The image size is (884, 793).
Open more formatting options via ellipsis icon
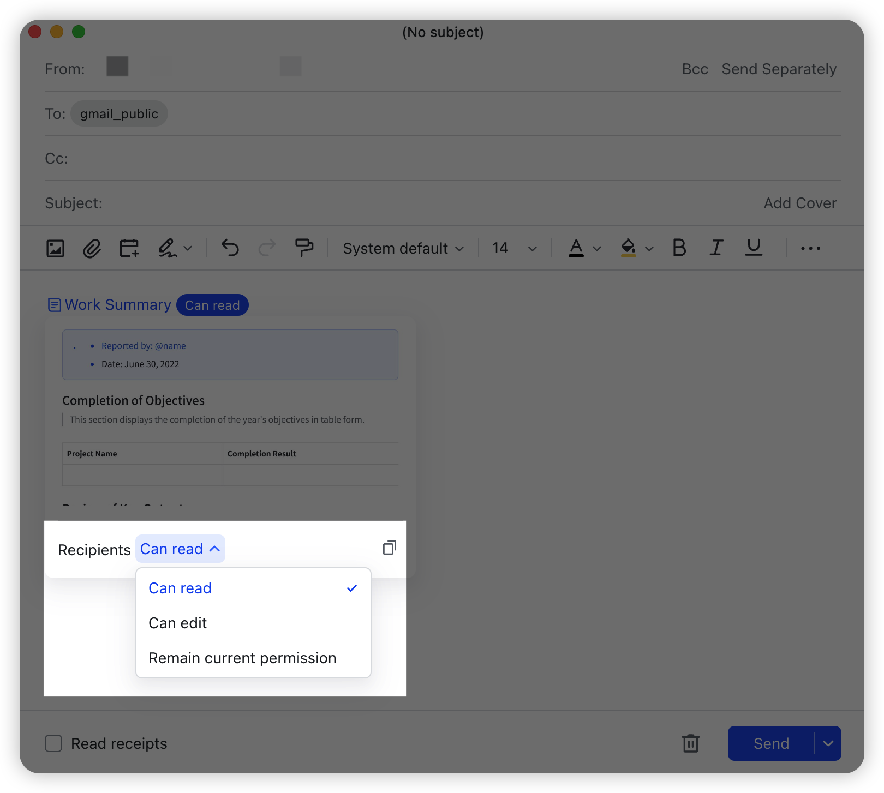click(810, 248)
